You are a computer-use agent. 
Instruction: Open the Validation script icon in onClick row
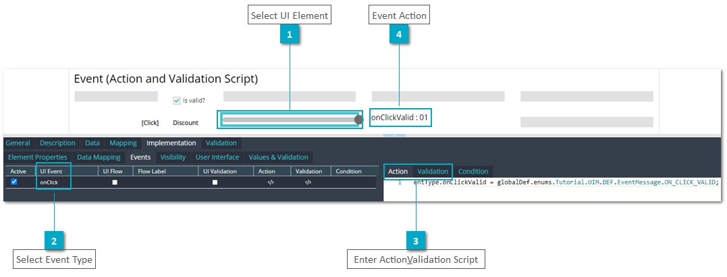[x=308, y=182]
